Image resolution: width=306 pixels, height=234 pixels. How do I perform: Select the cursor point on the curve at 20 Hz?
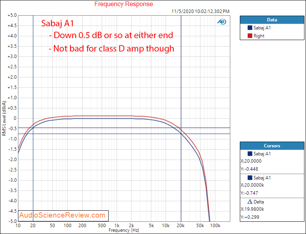(x=33, y=127)
